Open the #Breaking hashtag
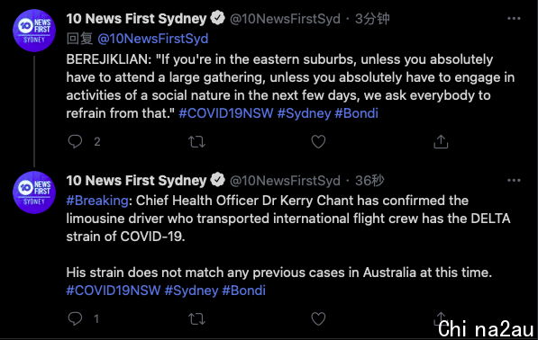The height and width of the screenshot is (340, 538). [97, 201]
